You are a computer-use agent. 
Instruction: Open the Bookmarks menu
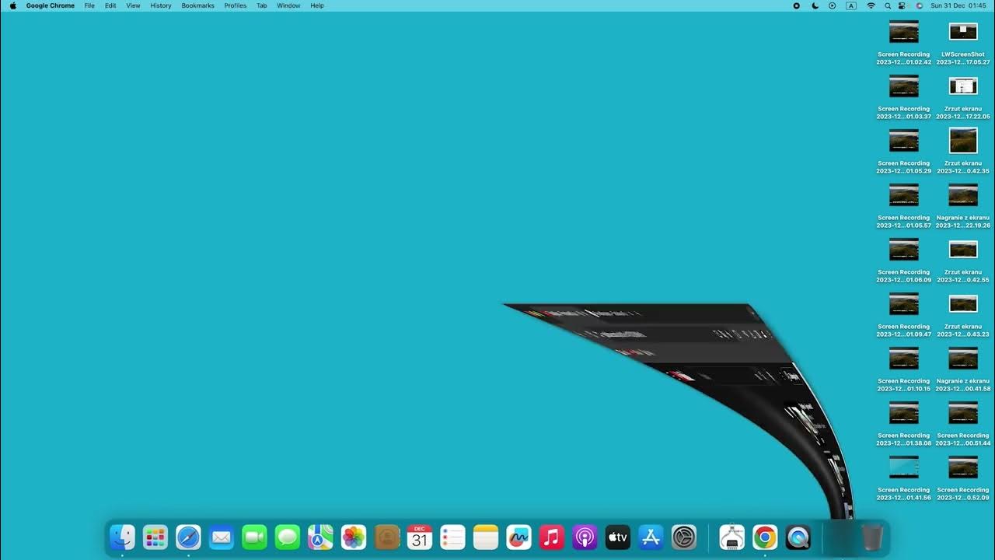pyautogui.click(x=197, y=5)
